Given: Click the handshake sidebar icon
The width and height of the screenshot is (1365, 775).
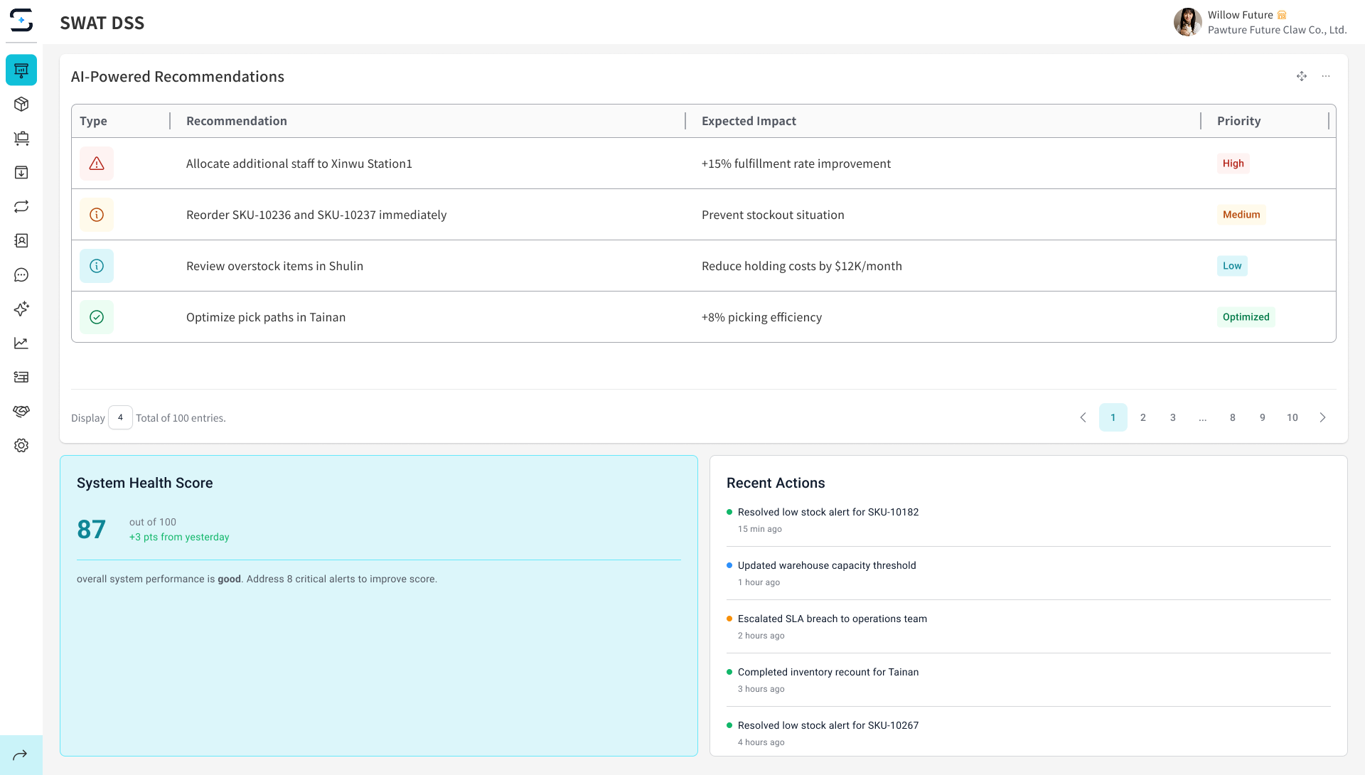Looking at the screenshot, I should tap(21, 412).
